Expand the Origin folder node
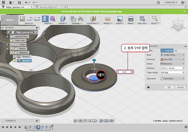188x132 pixels. point(8,44)
